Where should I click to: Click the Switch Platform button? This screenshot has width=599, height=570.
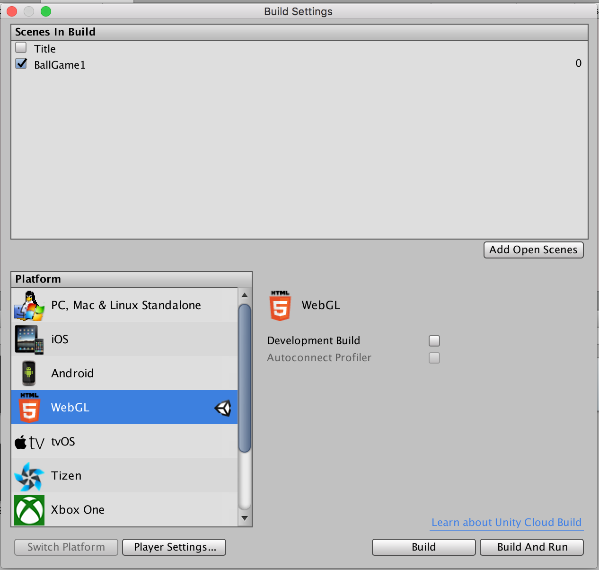pyautogui.click(x=66, y=547)
